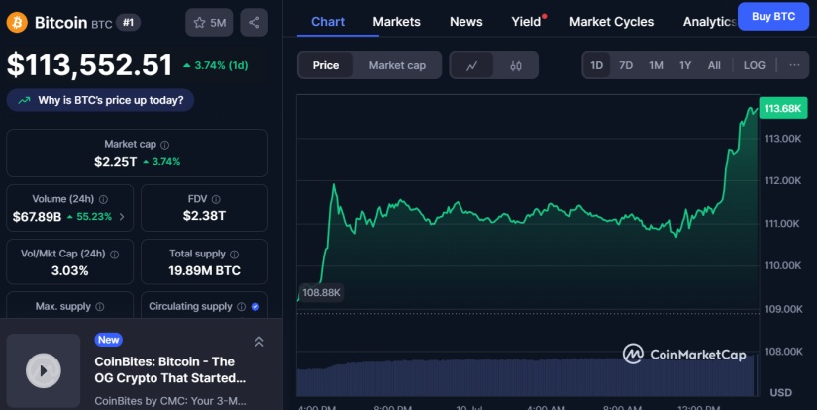Click the $67.89B volume value

click(x=37, y=216)
